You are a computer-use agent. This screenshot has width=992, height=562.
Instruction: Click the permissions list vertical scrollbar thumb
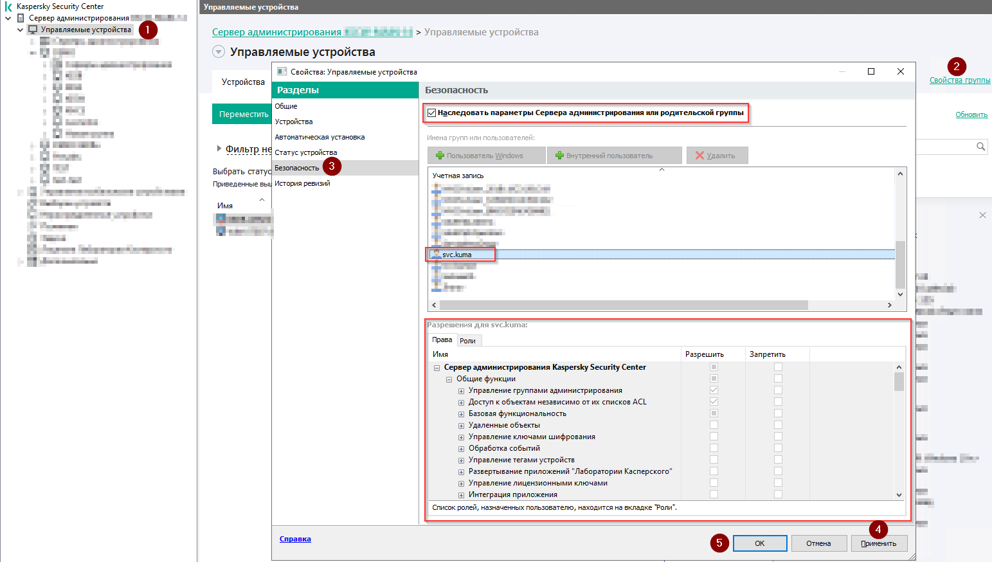899,381
